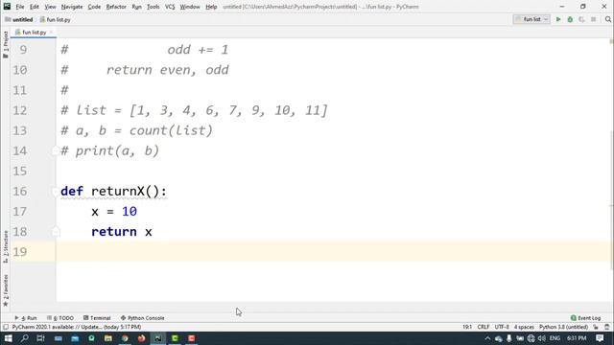Open Firefox from the taskbar
This screenshot has height=345, width=614.
pyautogui.click(x=141, y=338)
